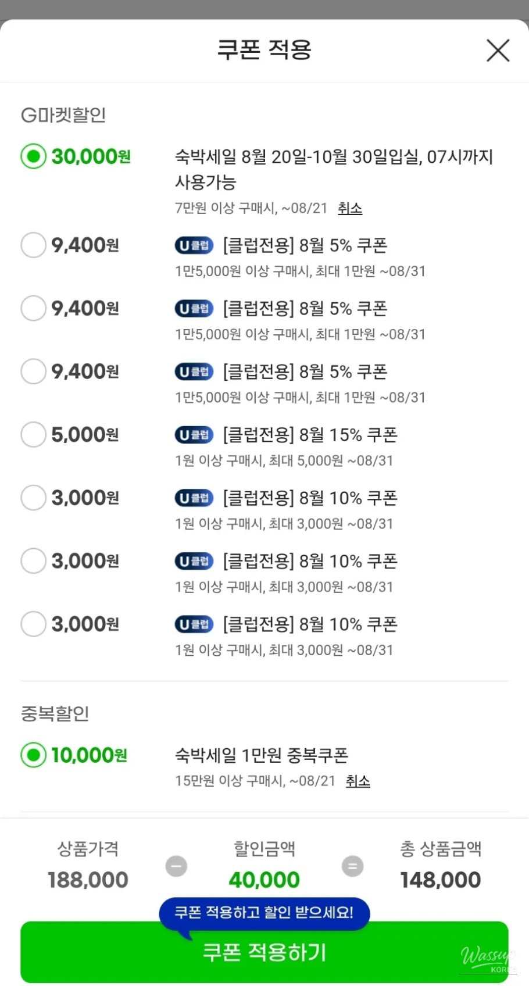Tap the 숙박세일 1만원 중복쿠폰 title
This screenshot has width=529, height=986.
point(262,755)
